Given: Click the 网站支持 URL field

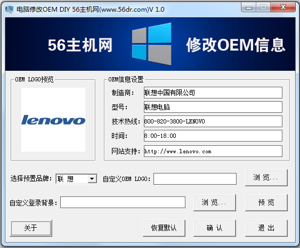Looking at the screenshot, I should (x=213, y=151).
